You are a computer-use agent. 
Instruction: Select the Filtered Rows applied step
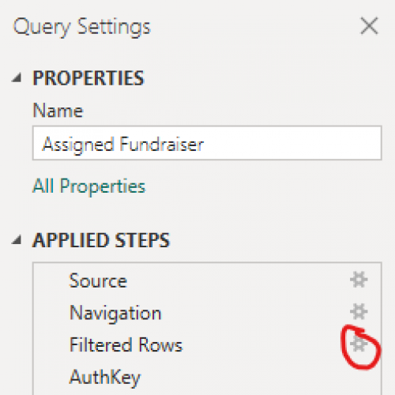(x=207, y=344)
